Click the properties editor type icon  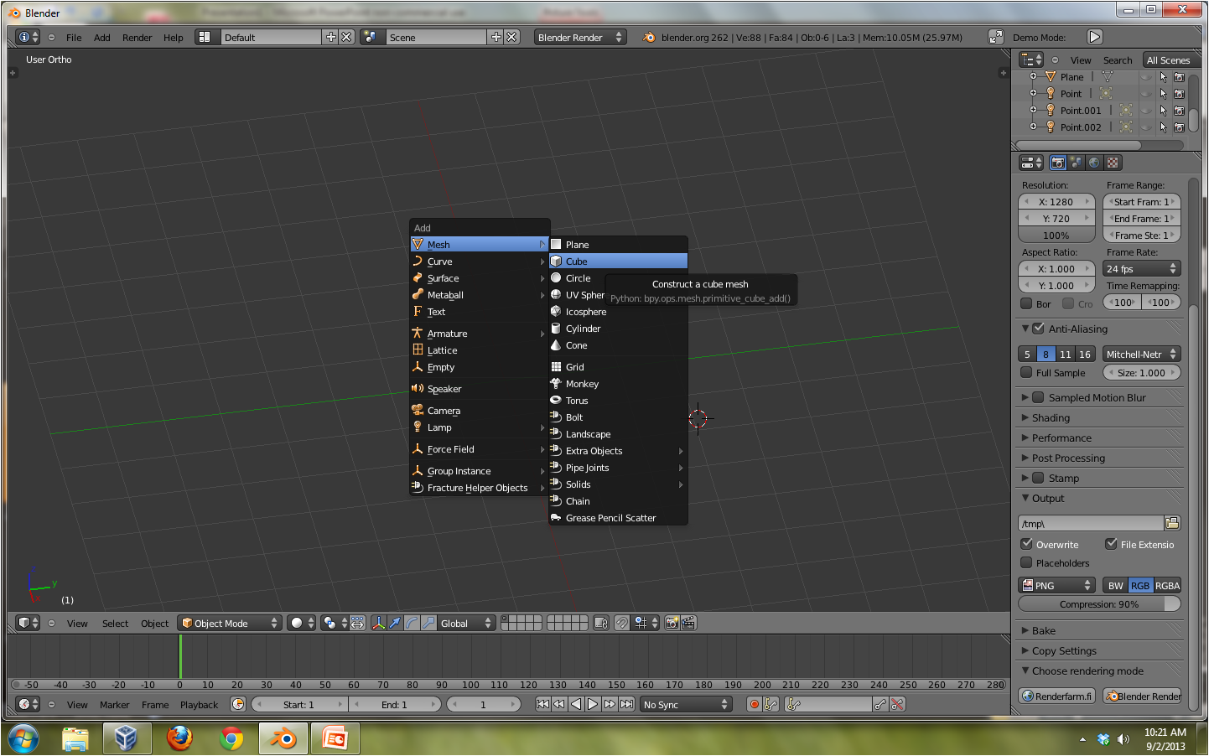click(x=1030, y=163)
